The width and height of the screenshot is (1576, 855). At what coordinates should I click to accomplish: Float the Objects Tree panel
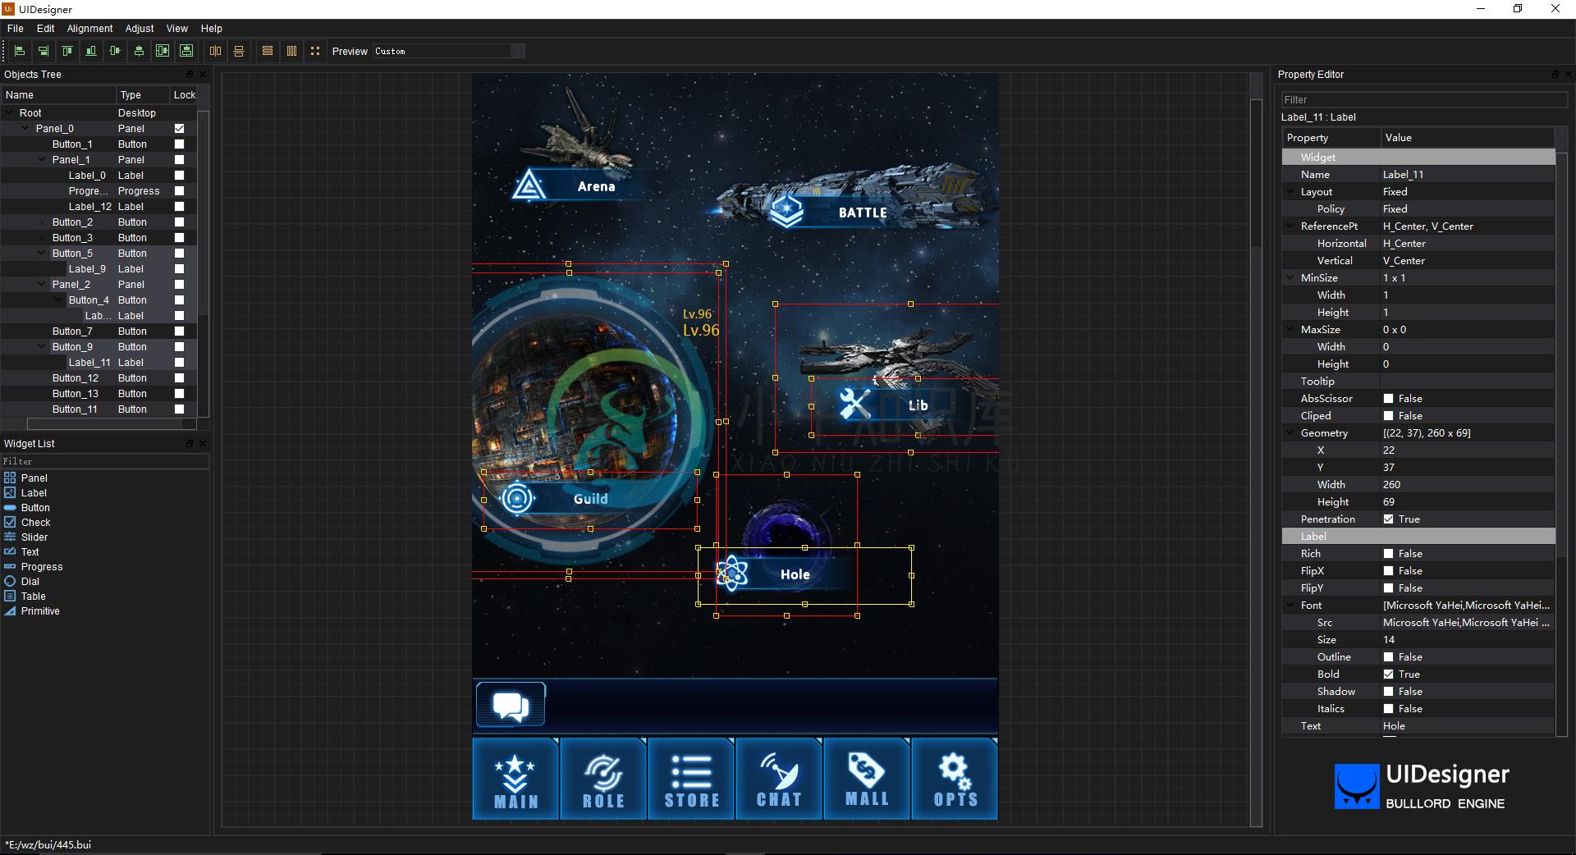tap(190, 74)
